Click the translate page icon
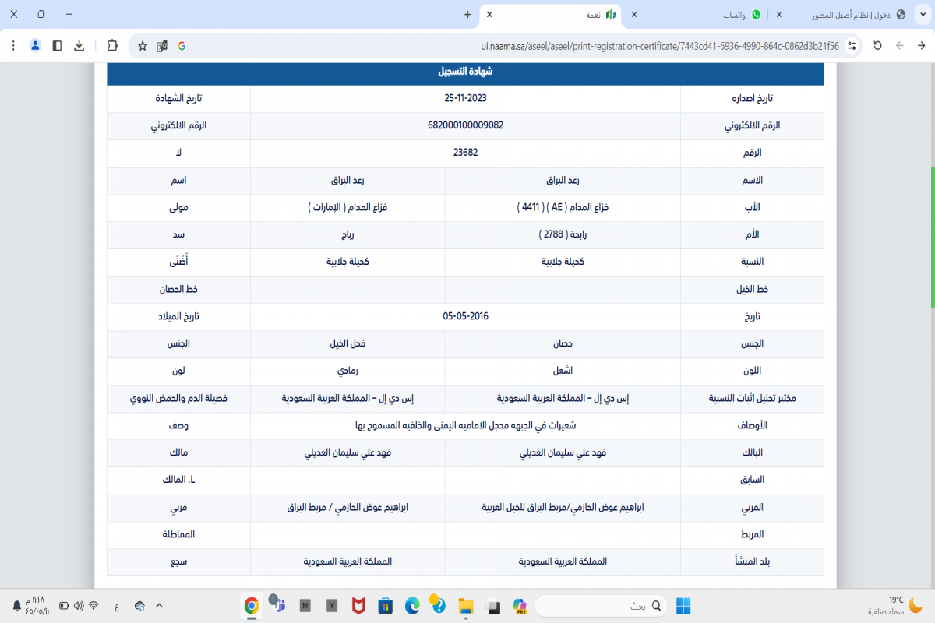The width and height of the screenshot is (935, 623). pos(162,46)
